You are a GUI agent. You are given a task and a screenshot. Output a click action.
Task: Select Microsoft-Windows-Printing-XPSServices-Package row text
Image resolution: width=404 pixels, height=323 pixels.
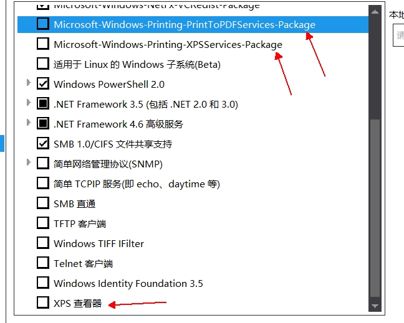pos(168,45)
